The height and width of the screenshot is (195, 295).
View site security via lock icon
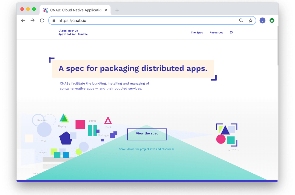pos(54,21)
